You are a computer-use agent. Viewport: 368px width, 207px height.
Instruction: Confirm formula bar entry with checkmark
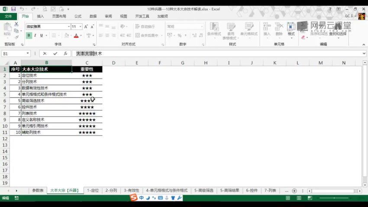click(x=55, y=54)
